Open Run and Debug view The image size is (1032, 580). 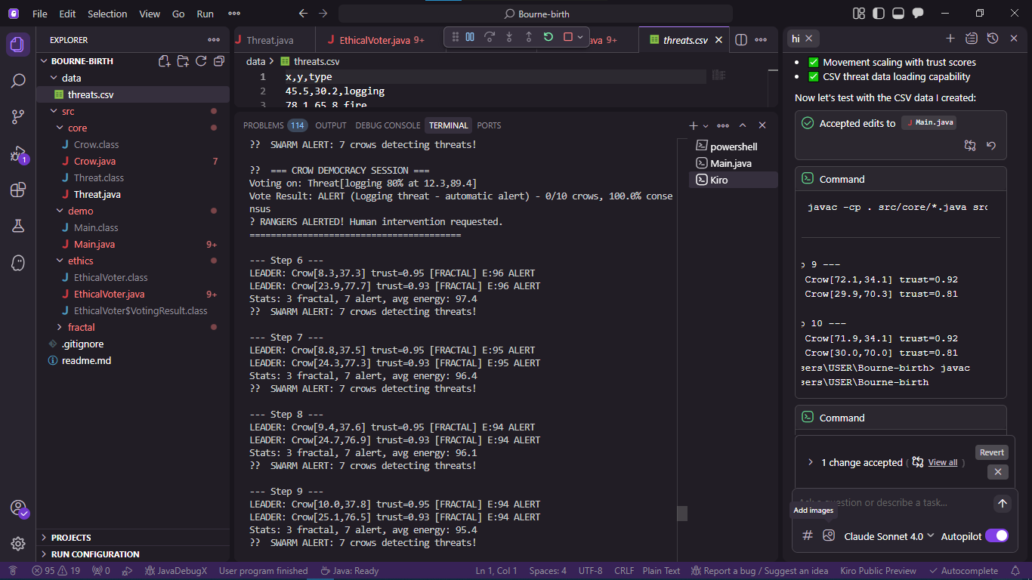(18, 154)
